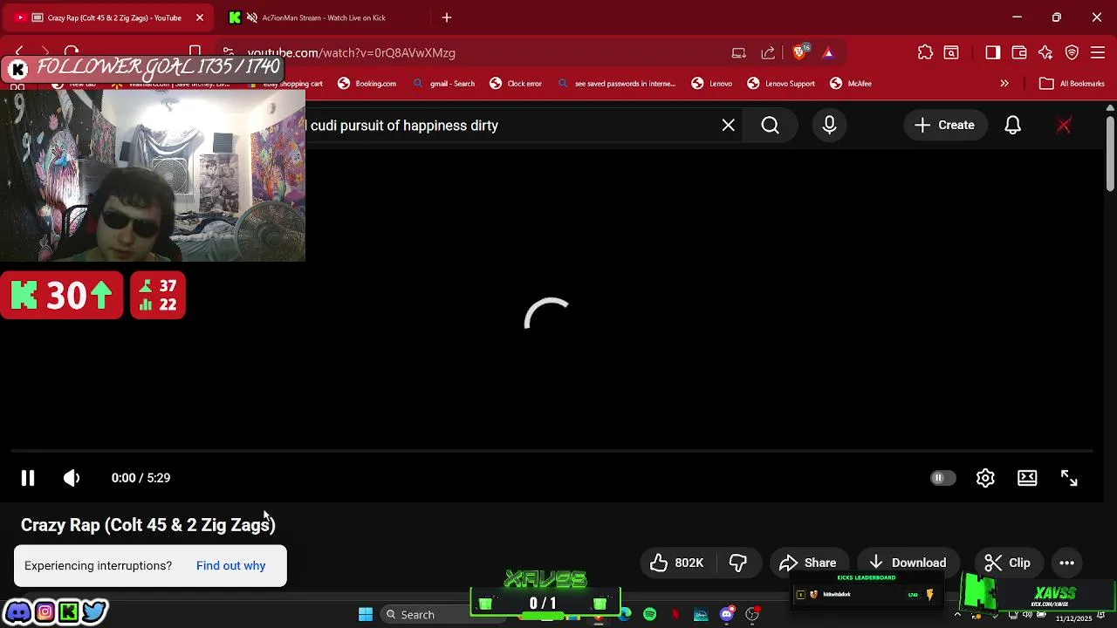Viewport: 1117px width, 628px height.
Task: Unmute the Ac7ionMan Stream tab audio icon
Action: pyautogui.click(x=252, y=17)
